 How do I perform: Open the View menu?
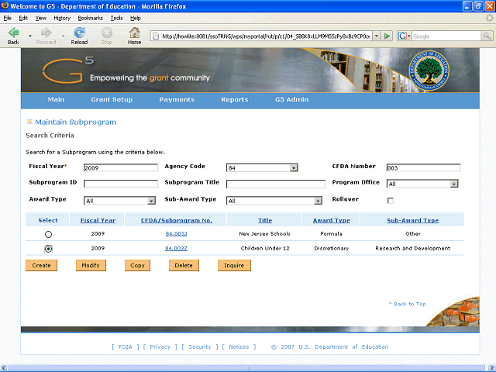[x=40, y=18]
